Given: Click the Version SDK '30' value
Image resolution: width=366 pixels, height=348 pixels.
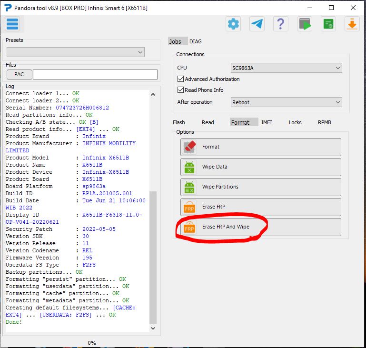Looking at the screenshot, I should (86, 236).
